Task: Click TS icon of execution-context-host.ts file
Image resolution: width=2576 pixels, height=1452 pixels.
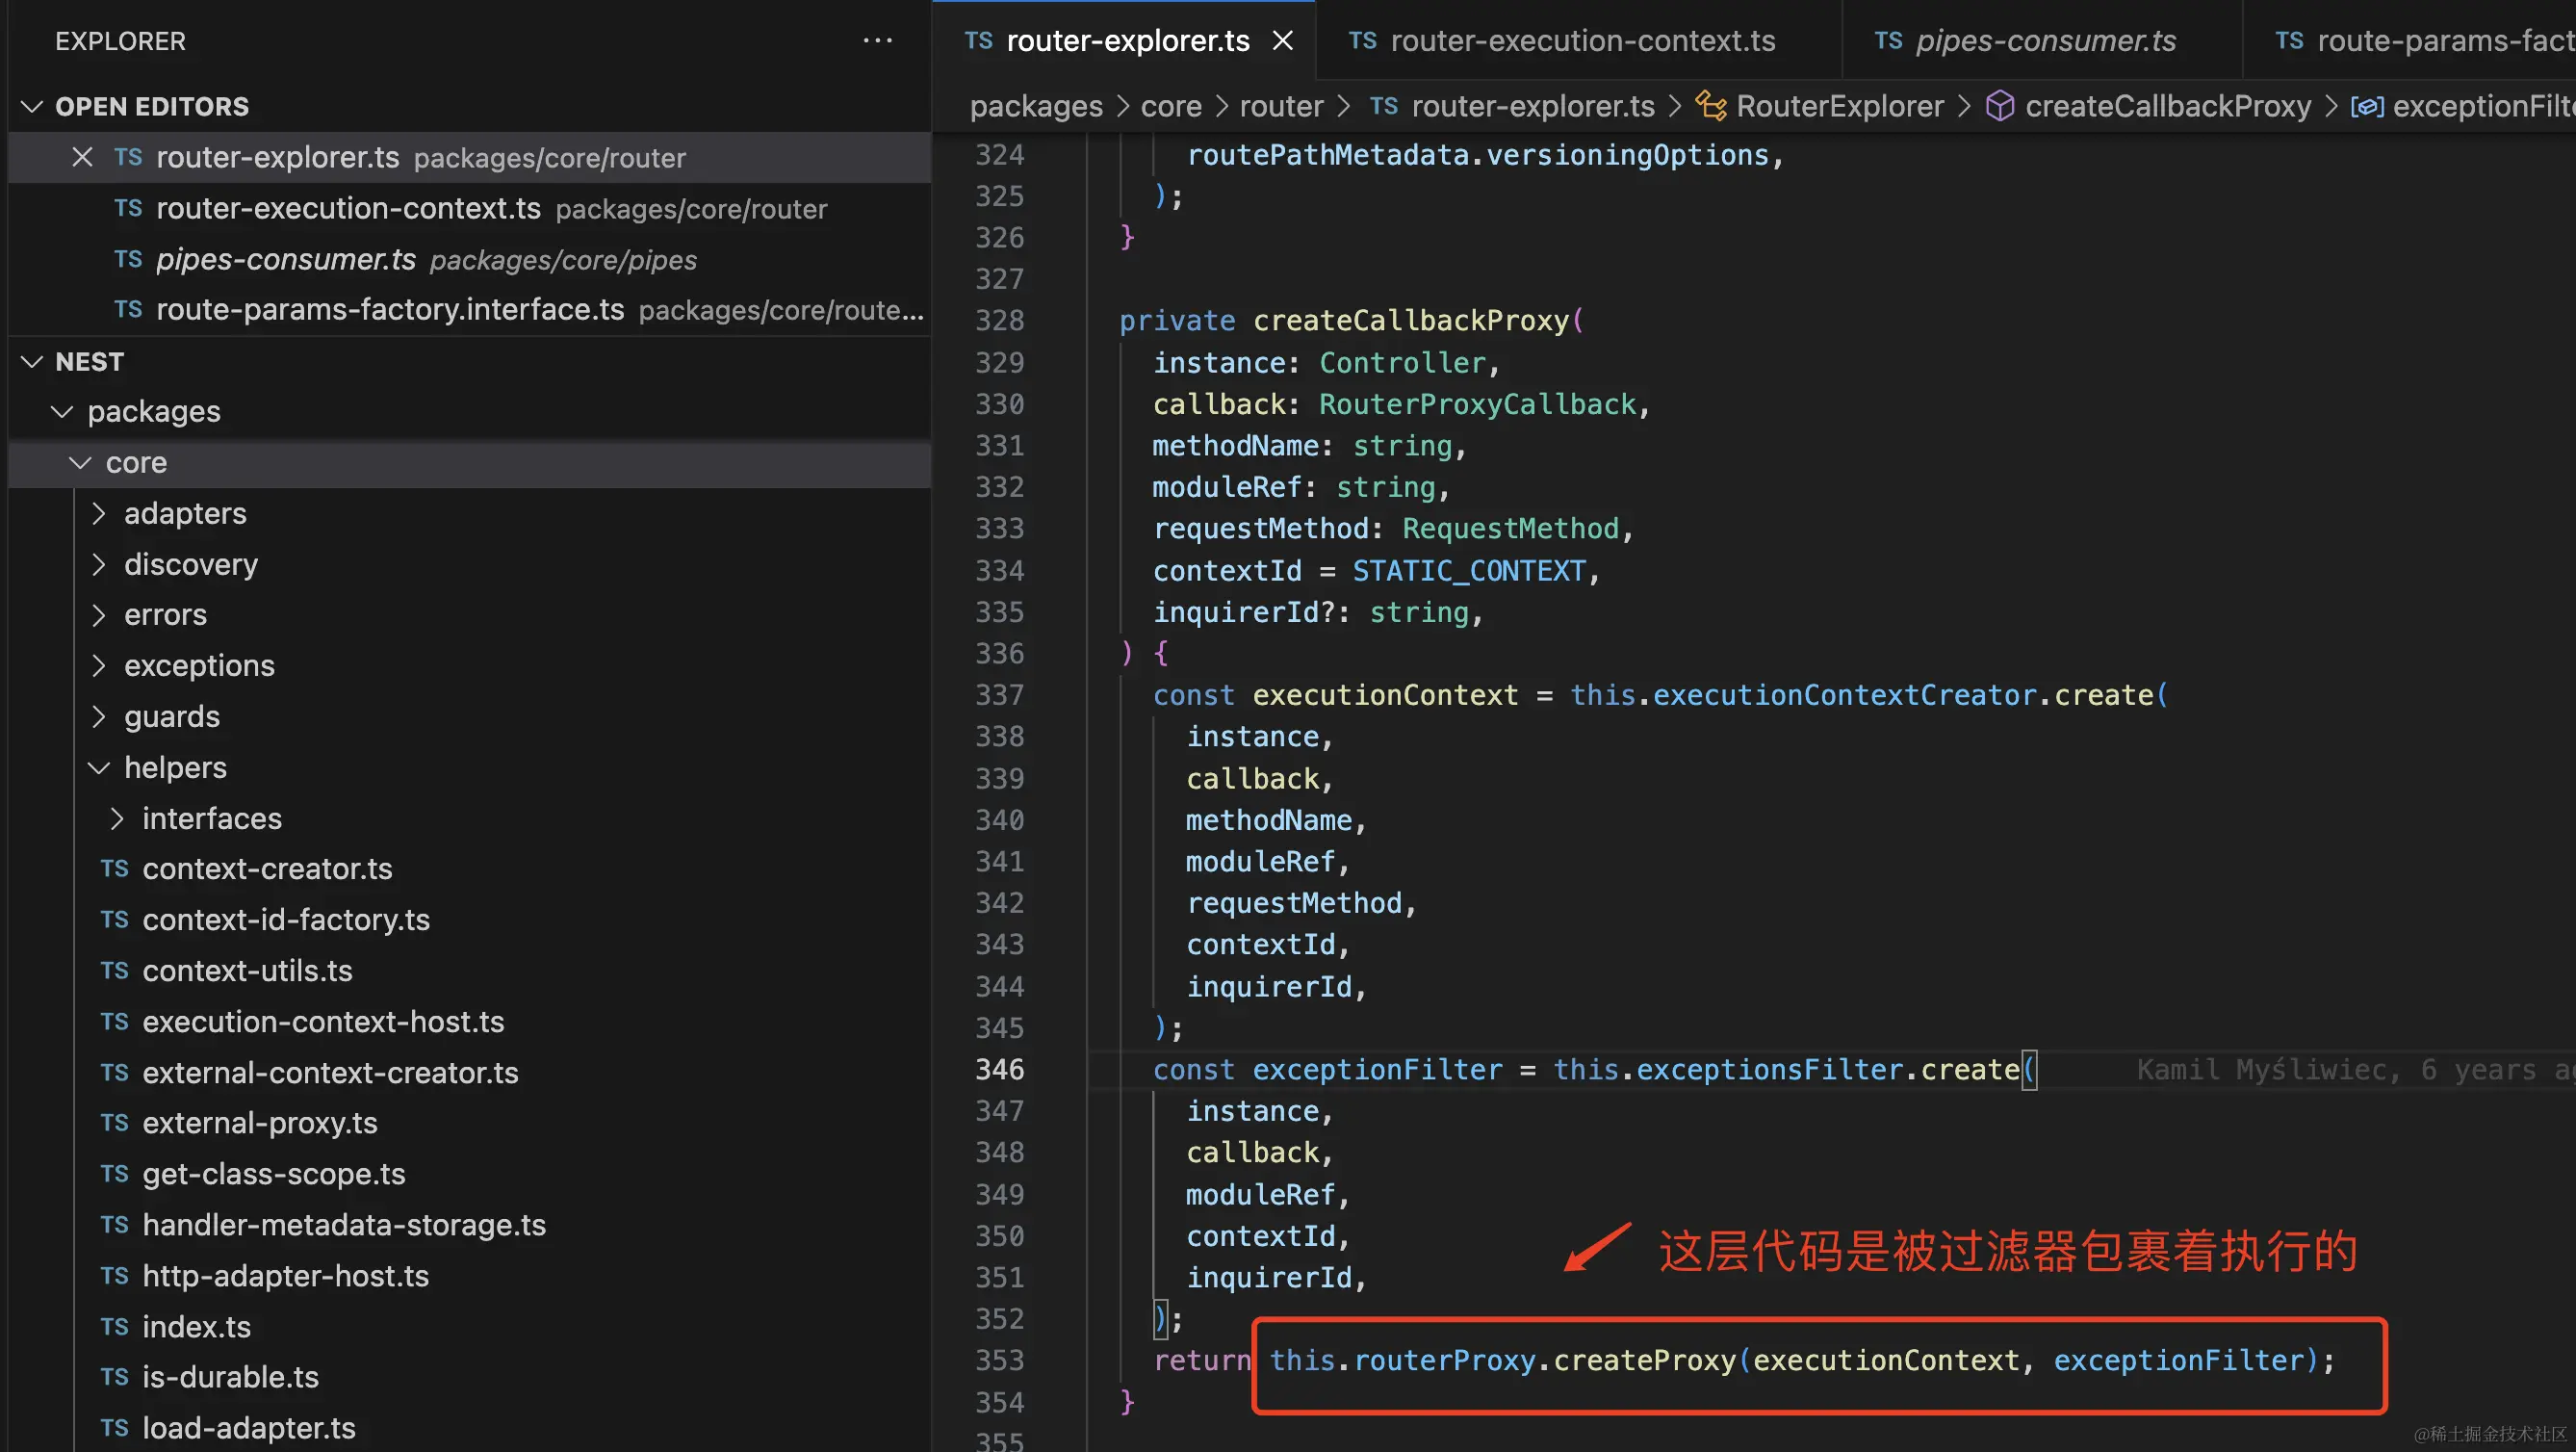Action: pyautogui.click(x=114, y=1022)
